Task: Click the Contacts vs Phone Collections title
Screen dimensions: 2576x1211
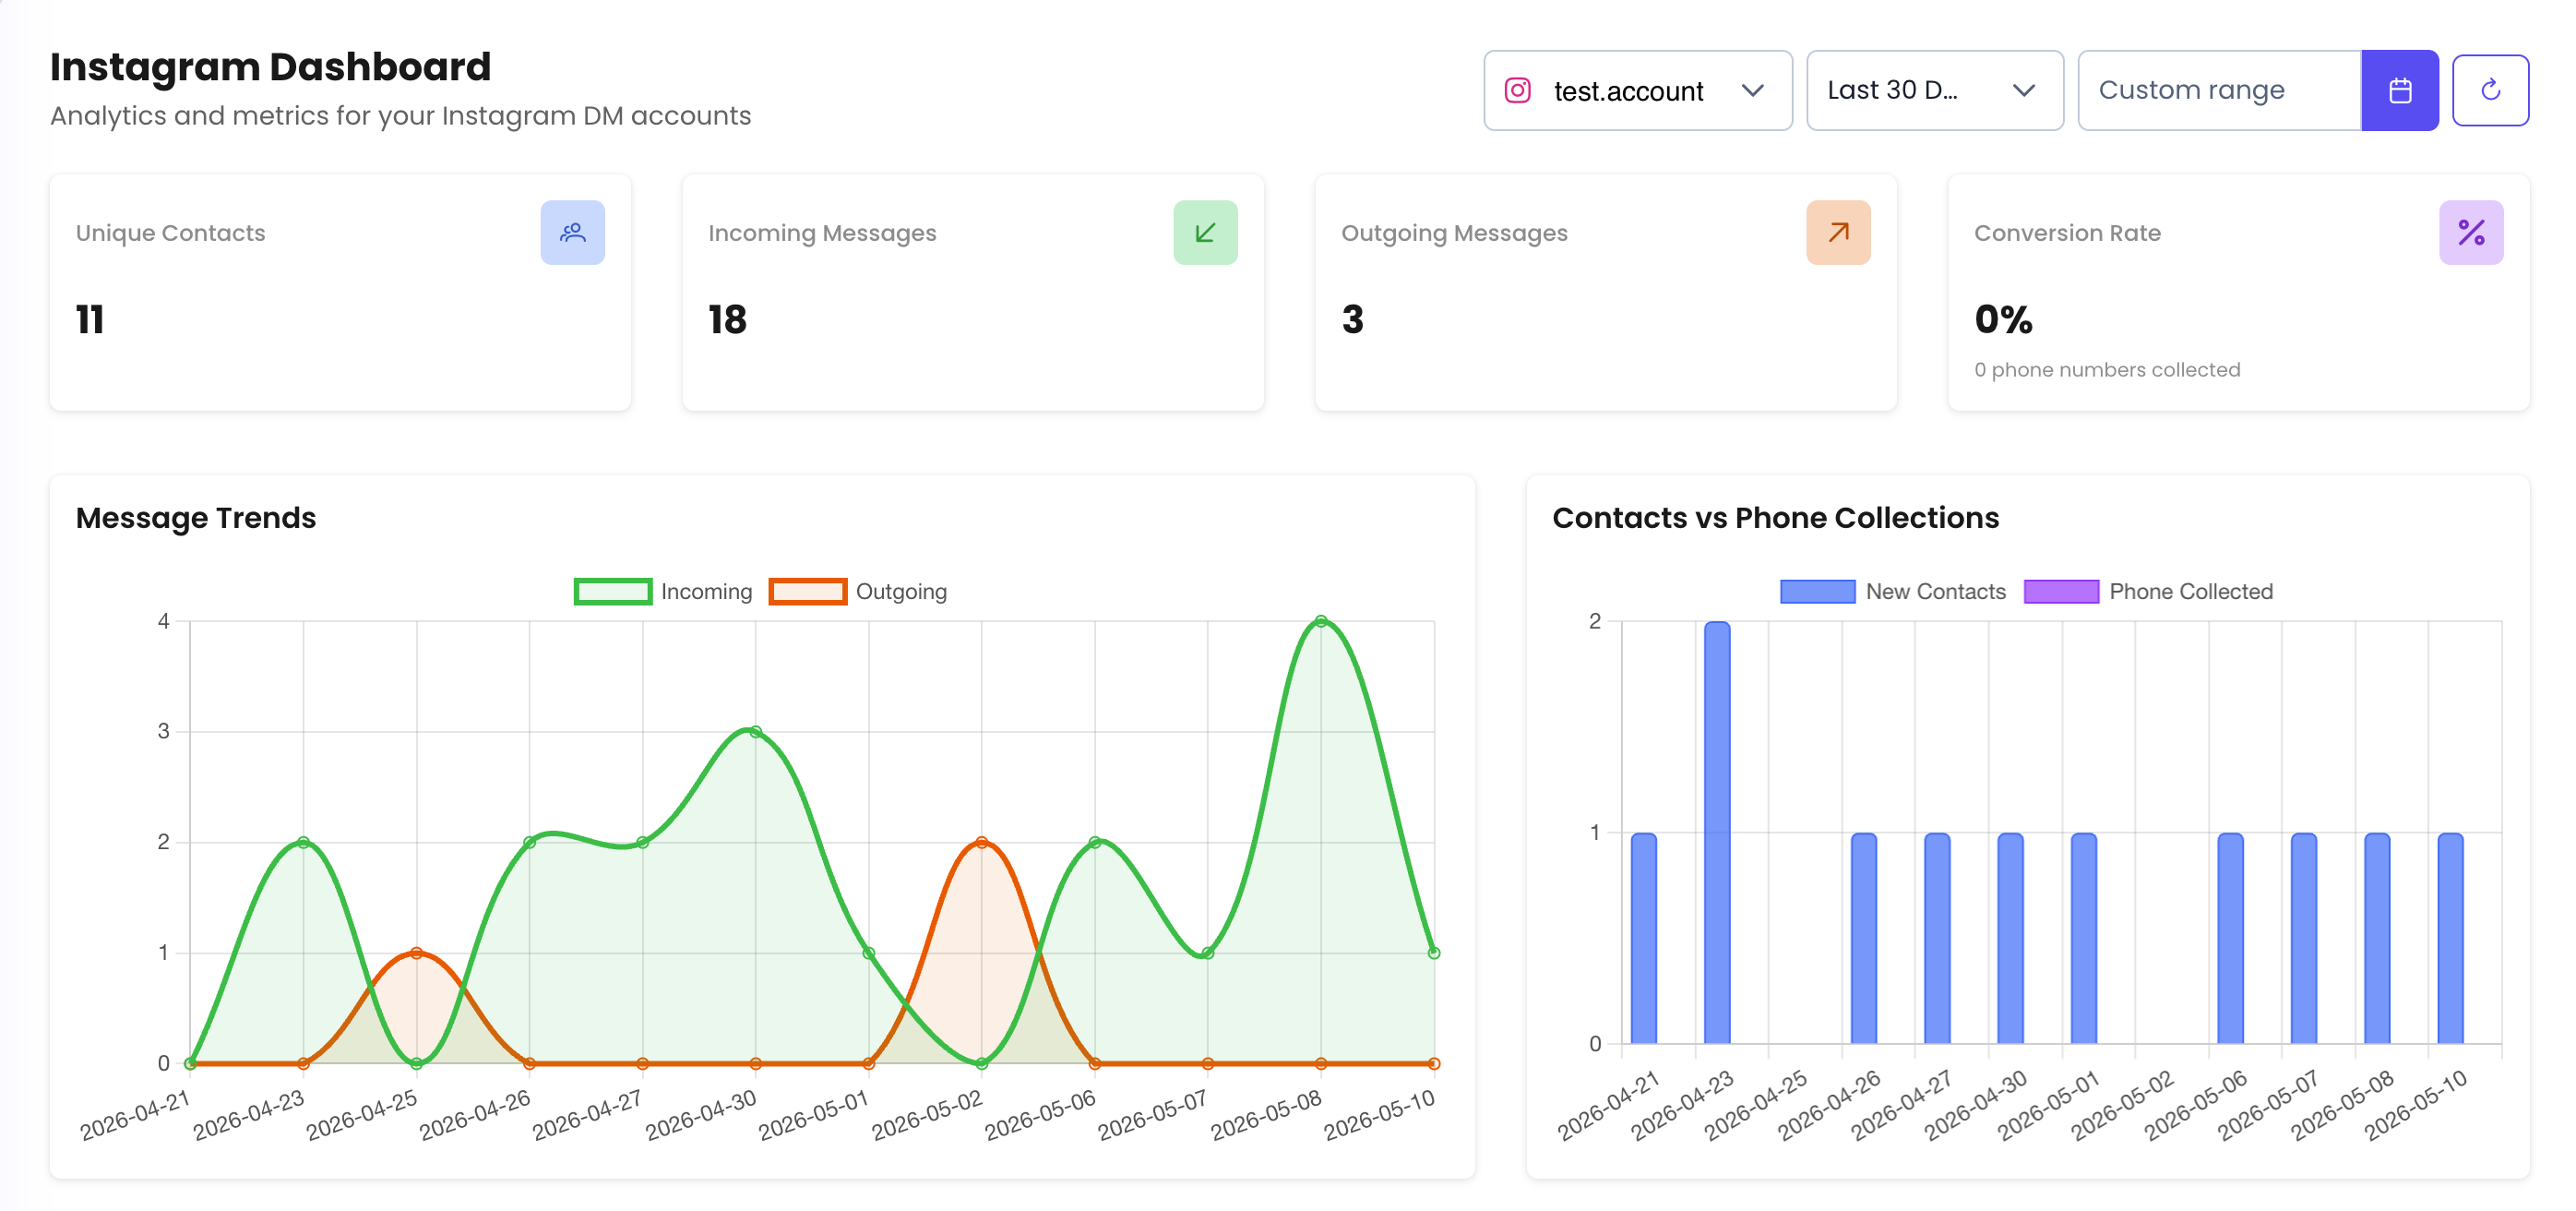Action: pos(1775,518)
